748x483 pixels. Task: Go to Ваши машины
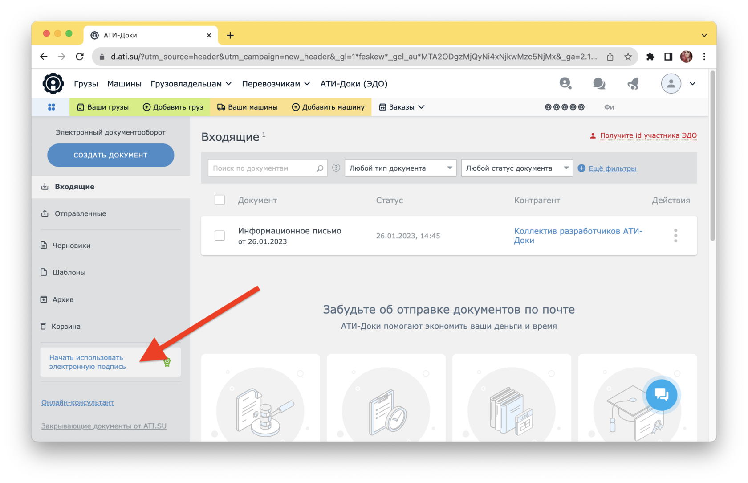247,107
